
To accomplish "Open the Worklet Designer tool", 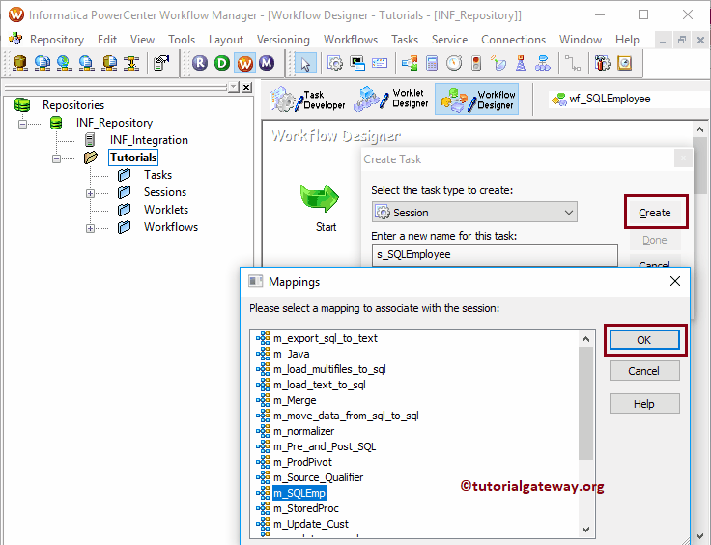I will click(x=391, y=99).
